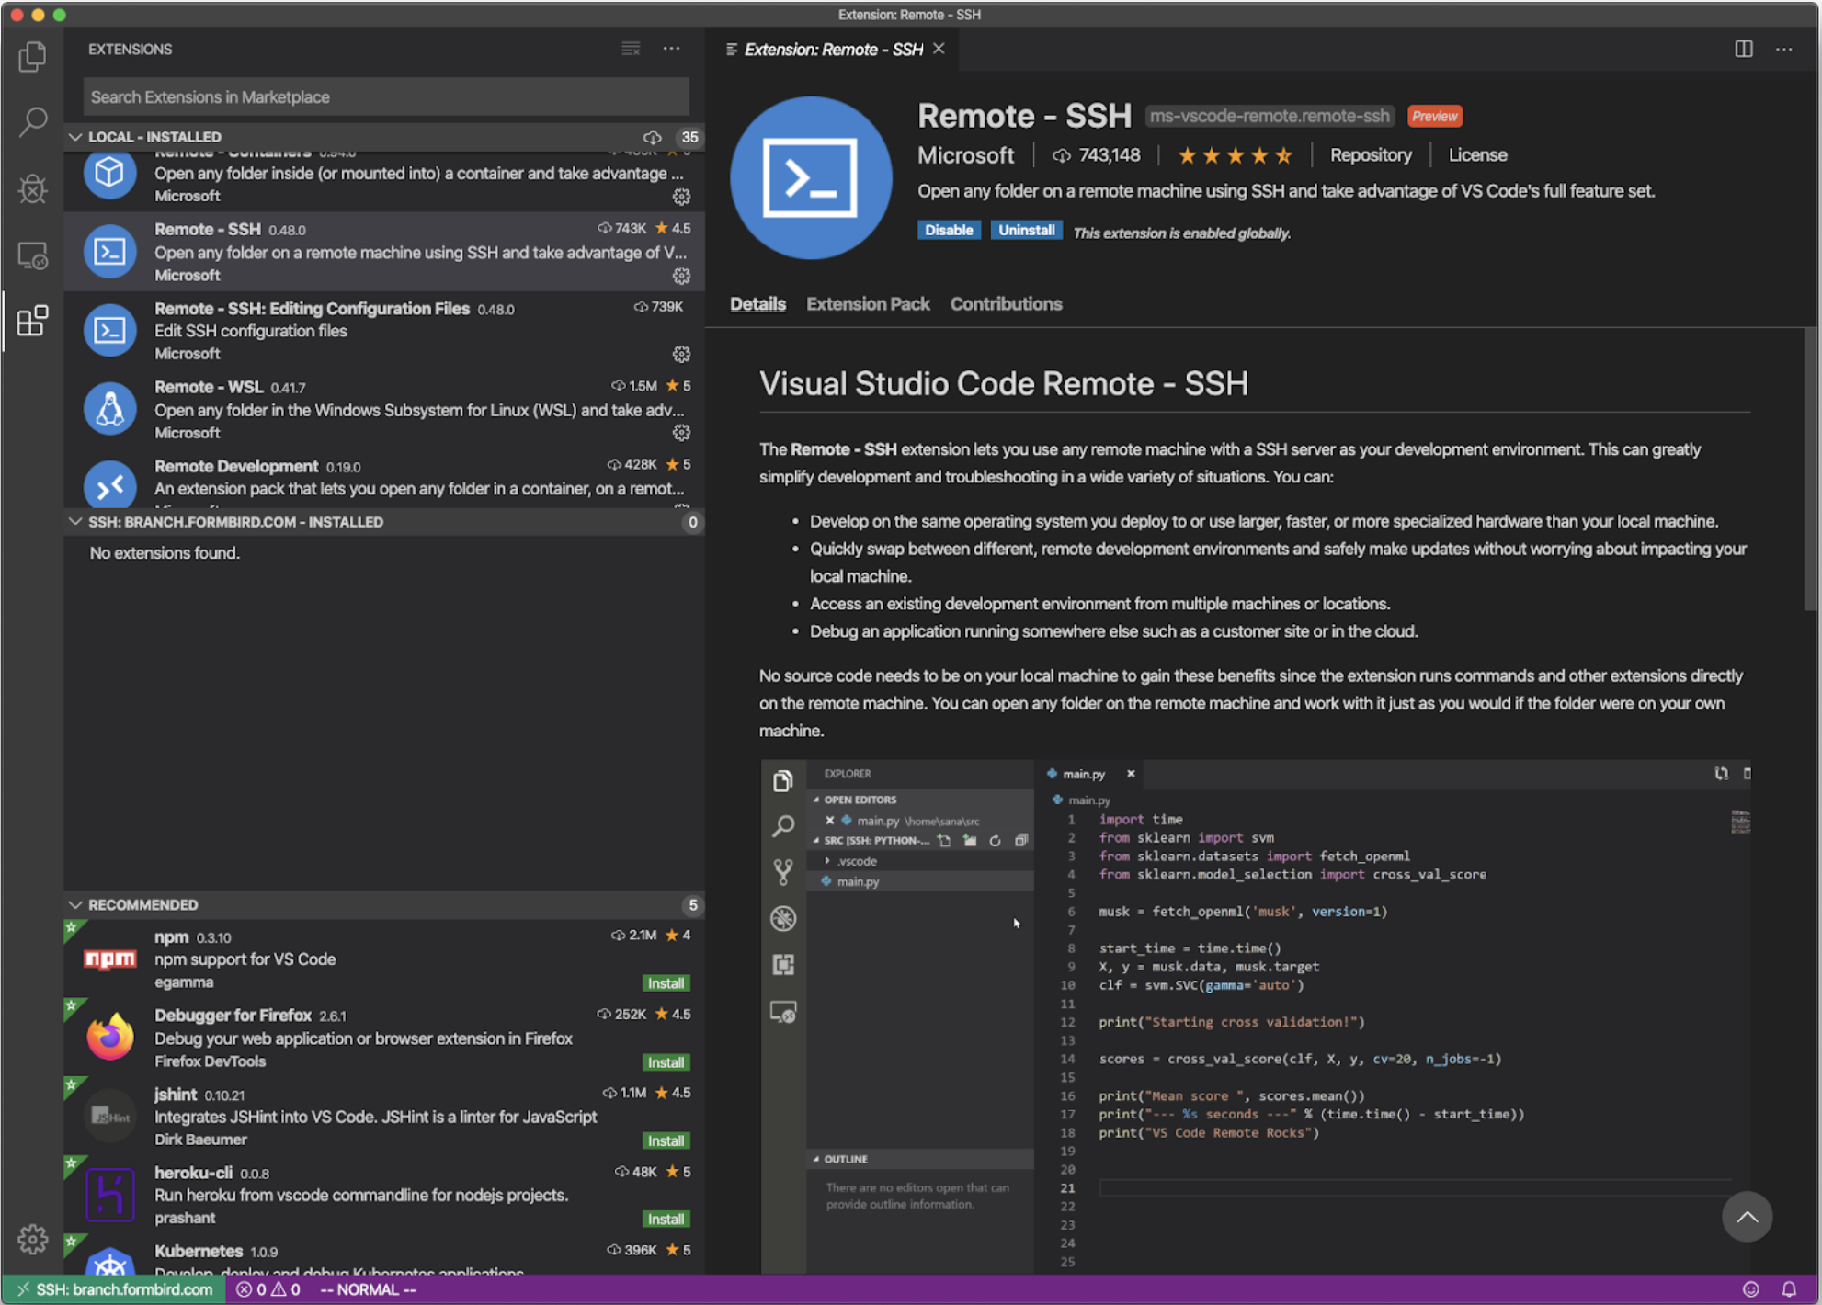Switch to the Extension Pack tab
Viewport: 1822px width, 1305px height.
[x=868, y=303]
